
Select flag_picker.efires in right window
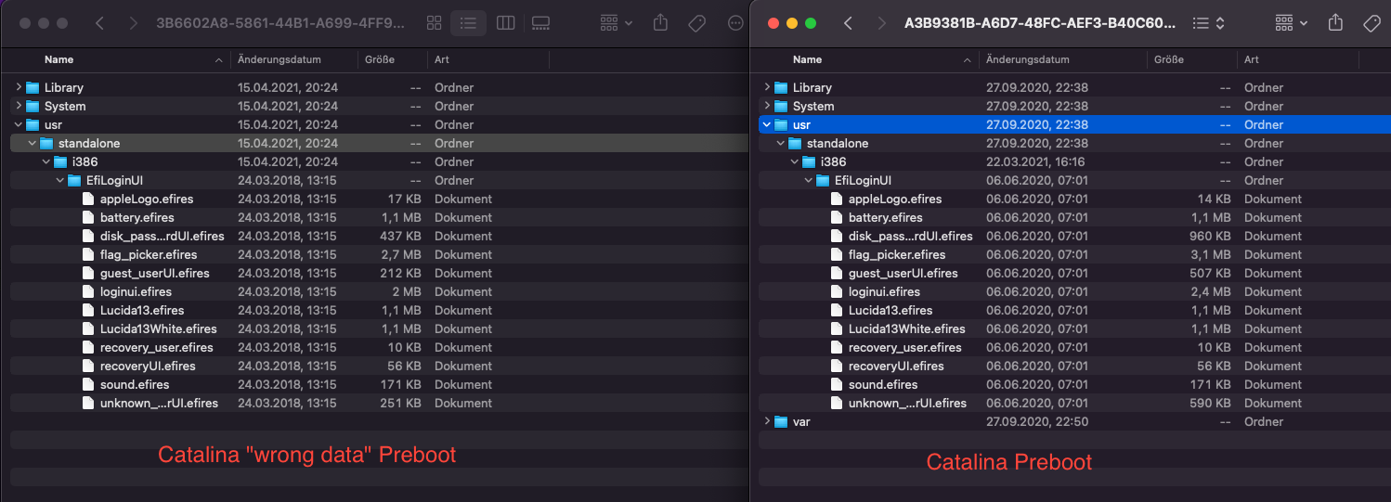(x=897, y=254)
